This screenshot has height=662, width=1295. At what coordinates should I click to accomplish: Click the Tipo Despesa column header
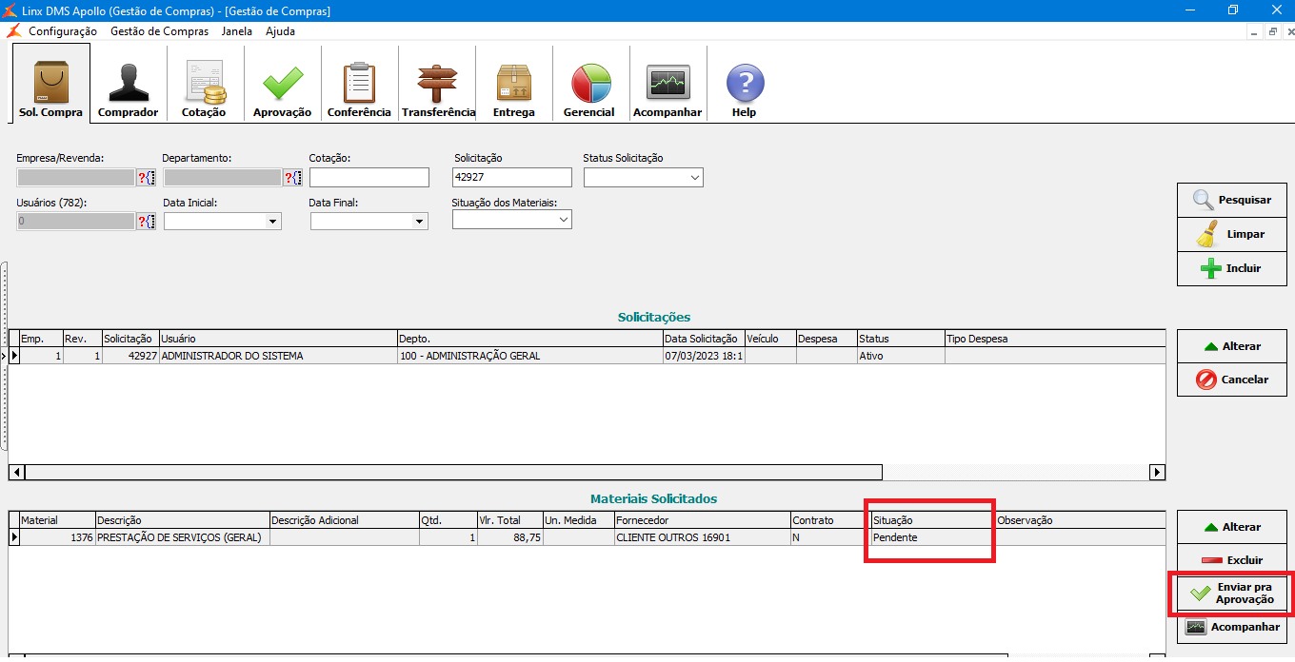[1055, 339]
